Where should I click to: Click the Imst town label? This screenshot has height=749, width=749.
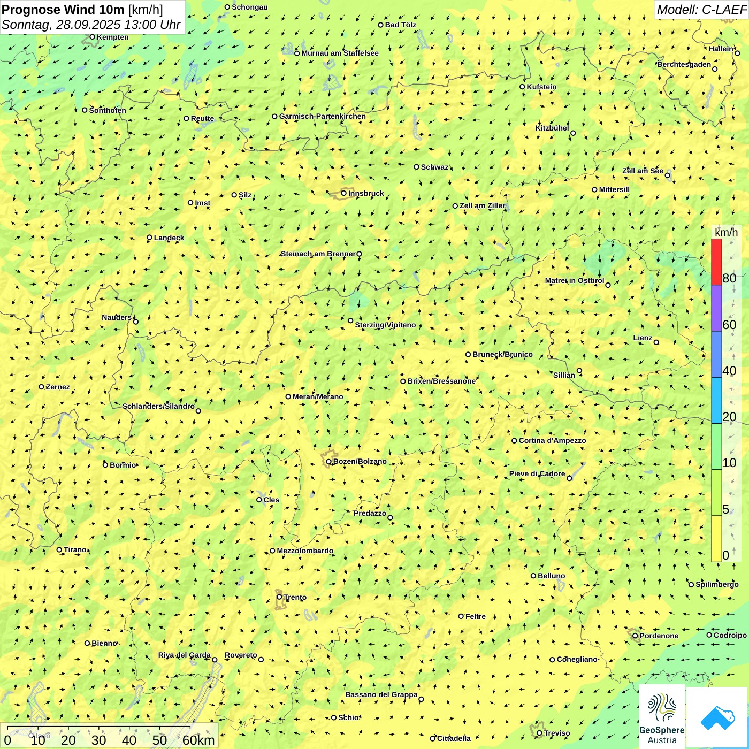202,203
